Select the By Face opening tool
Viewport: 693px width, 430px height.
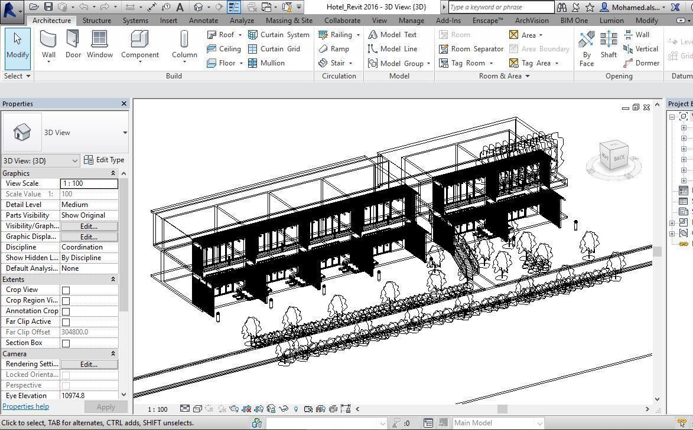click(x=587, y=49)
